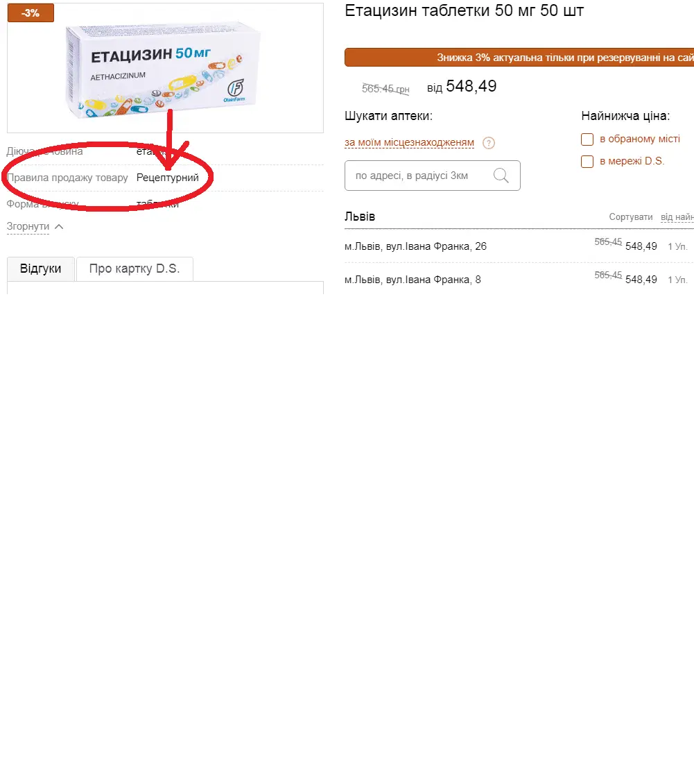Click 'за моїм місцезнаходженням' link
This screenshot has width=694, height=782.
click(409, 143)
